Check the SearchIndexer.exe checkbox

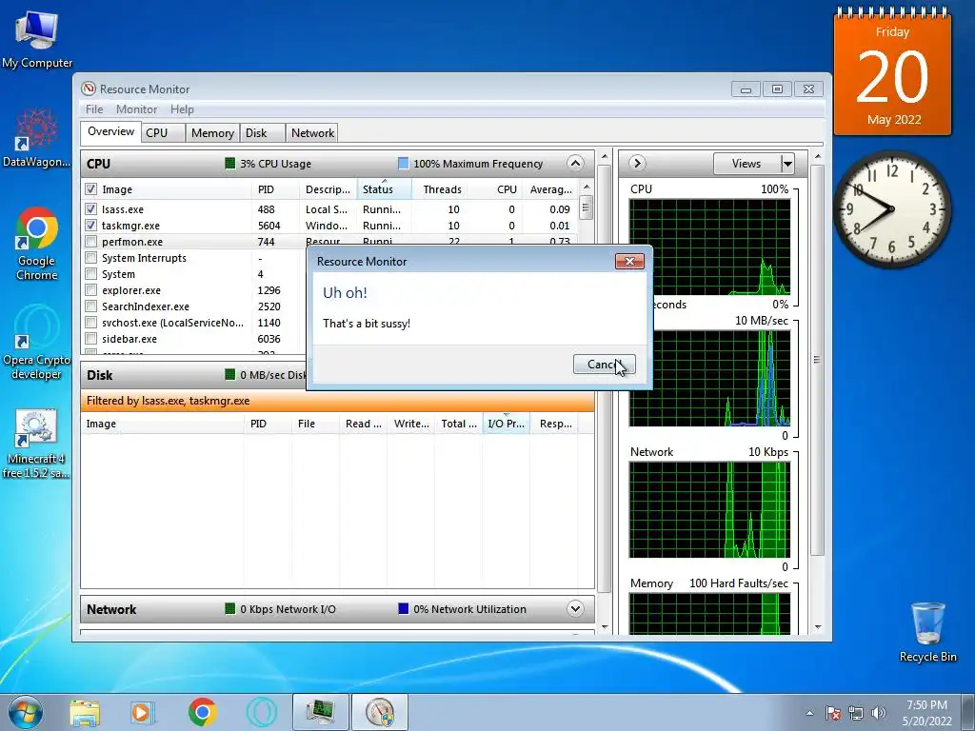90,306
